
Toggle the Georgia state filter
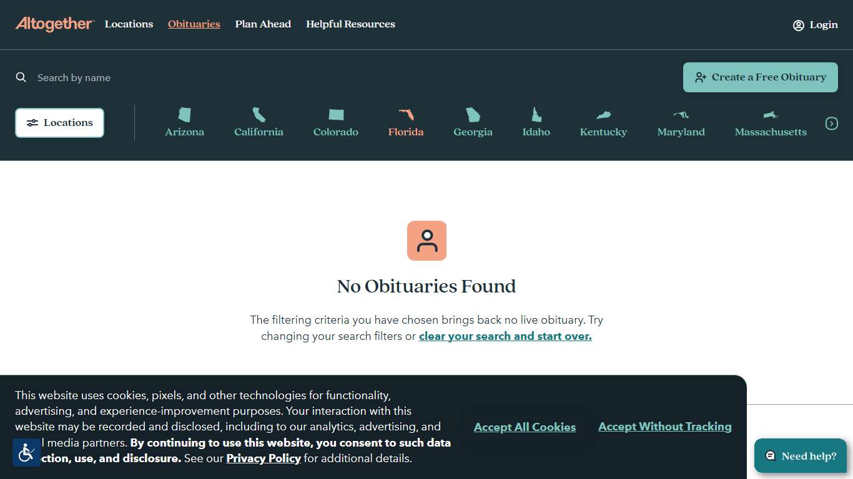pos(473,122)
